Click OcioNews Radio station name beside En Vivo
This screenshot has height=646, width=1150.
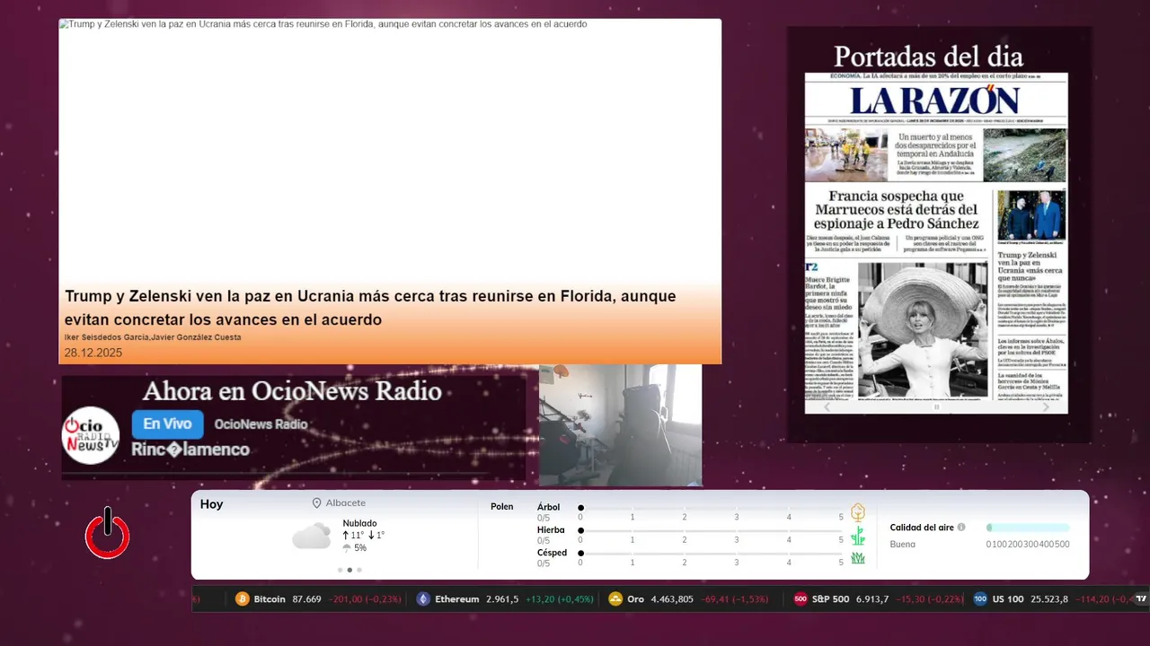tap(261, 424)
